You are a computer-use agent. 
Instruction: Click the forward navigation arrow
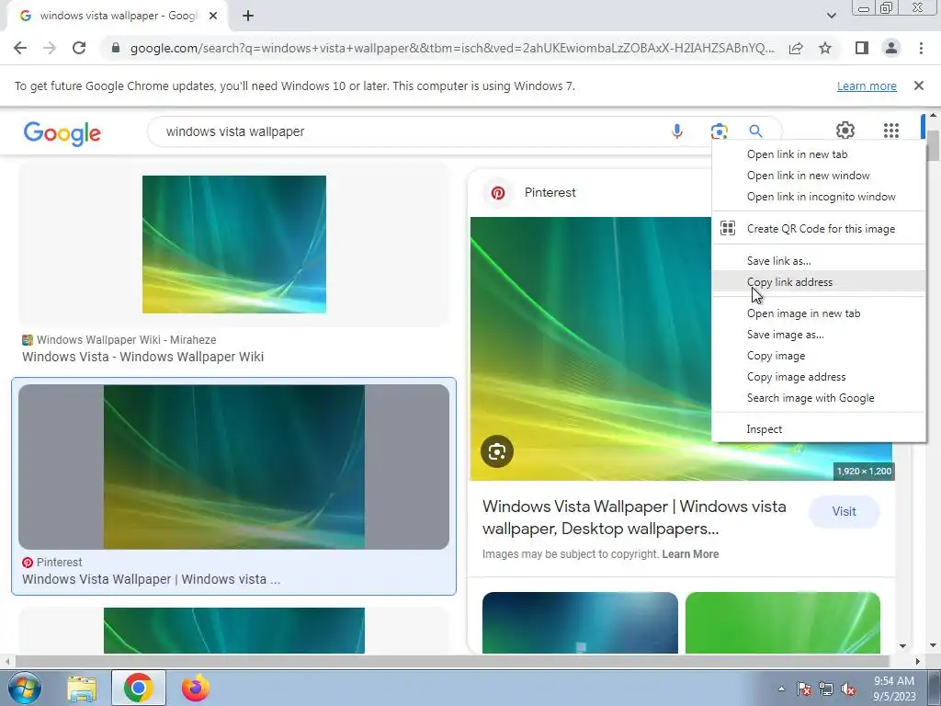(50, 48)
